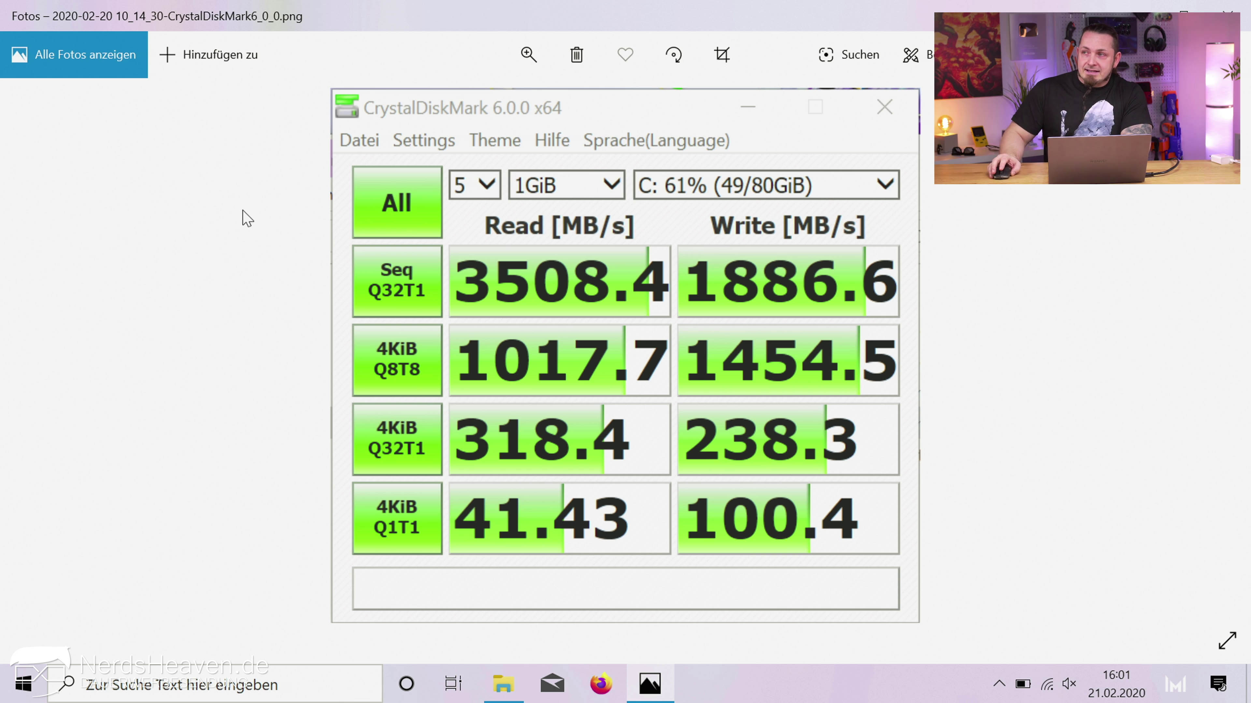
Task: Click the zoom magnifier icon in Photos toolbar
Action: pos(528,54)
